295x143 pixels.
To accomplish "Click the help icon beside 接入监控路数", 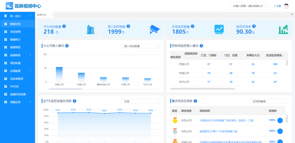I will pos(128,26).
